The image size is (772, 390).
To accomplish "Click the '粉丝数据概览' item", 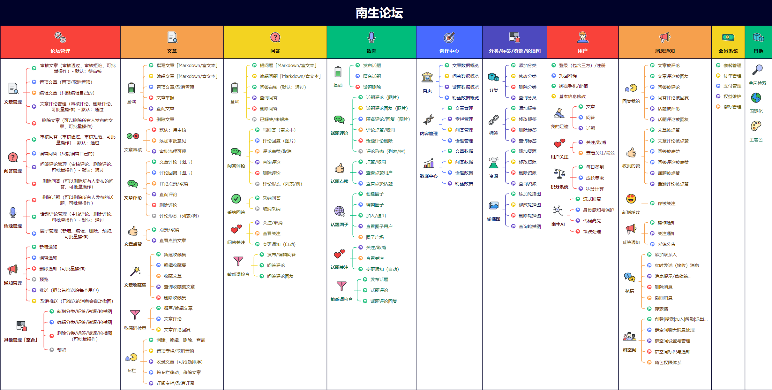I will coord(465,98).
